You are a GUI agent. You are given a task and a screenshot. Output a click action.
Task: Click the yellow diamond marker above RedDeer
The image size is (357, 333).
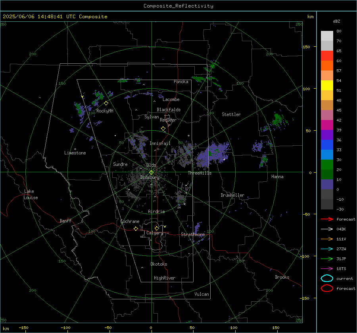pos(163,129)
